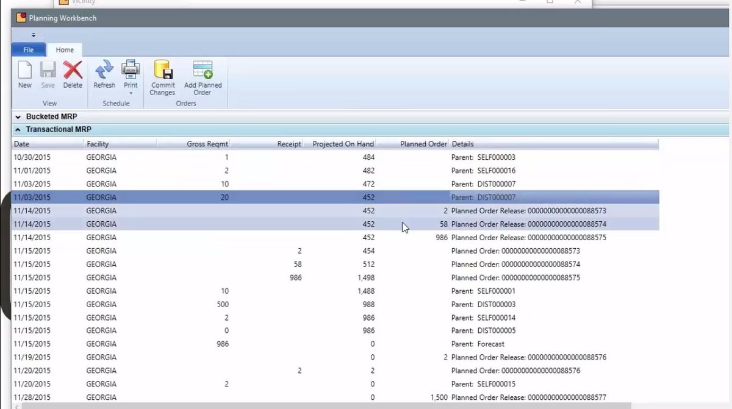Sort by Projected On Hand header

click(x=340, y=144)
